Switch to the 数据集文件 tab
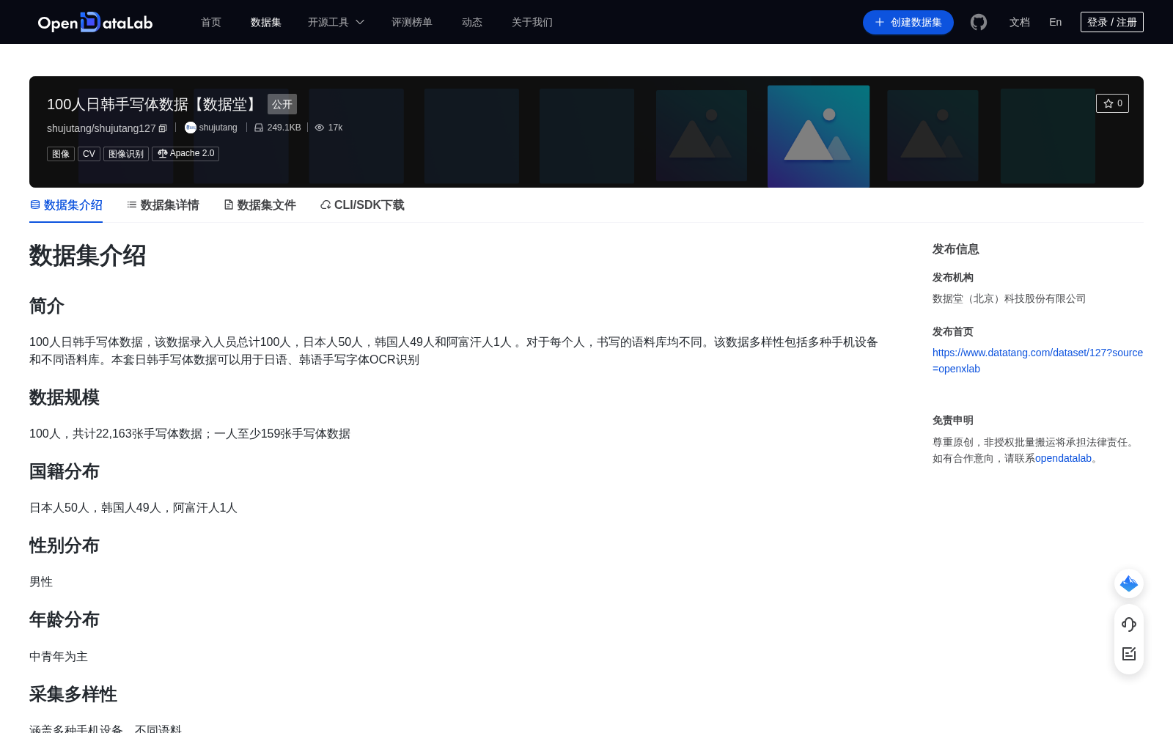The height and width of the screenshot is (733, 1173). pos(260,205)
